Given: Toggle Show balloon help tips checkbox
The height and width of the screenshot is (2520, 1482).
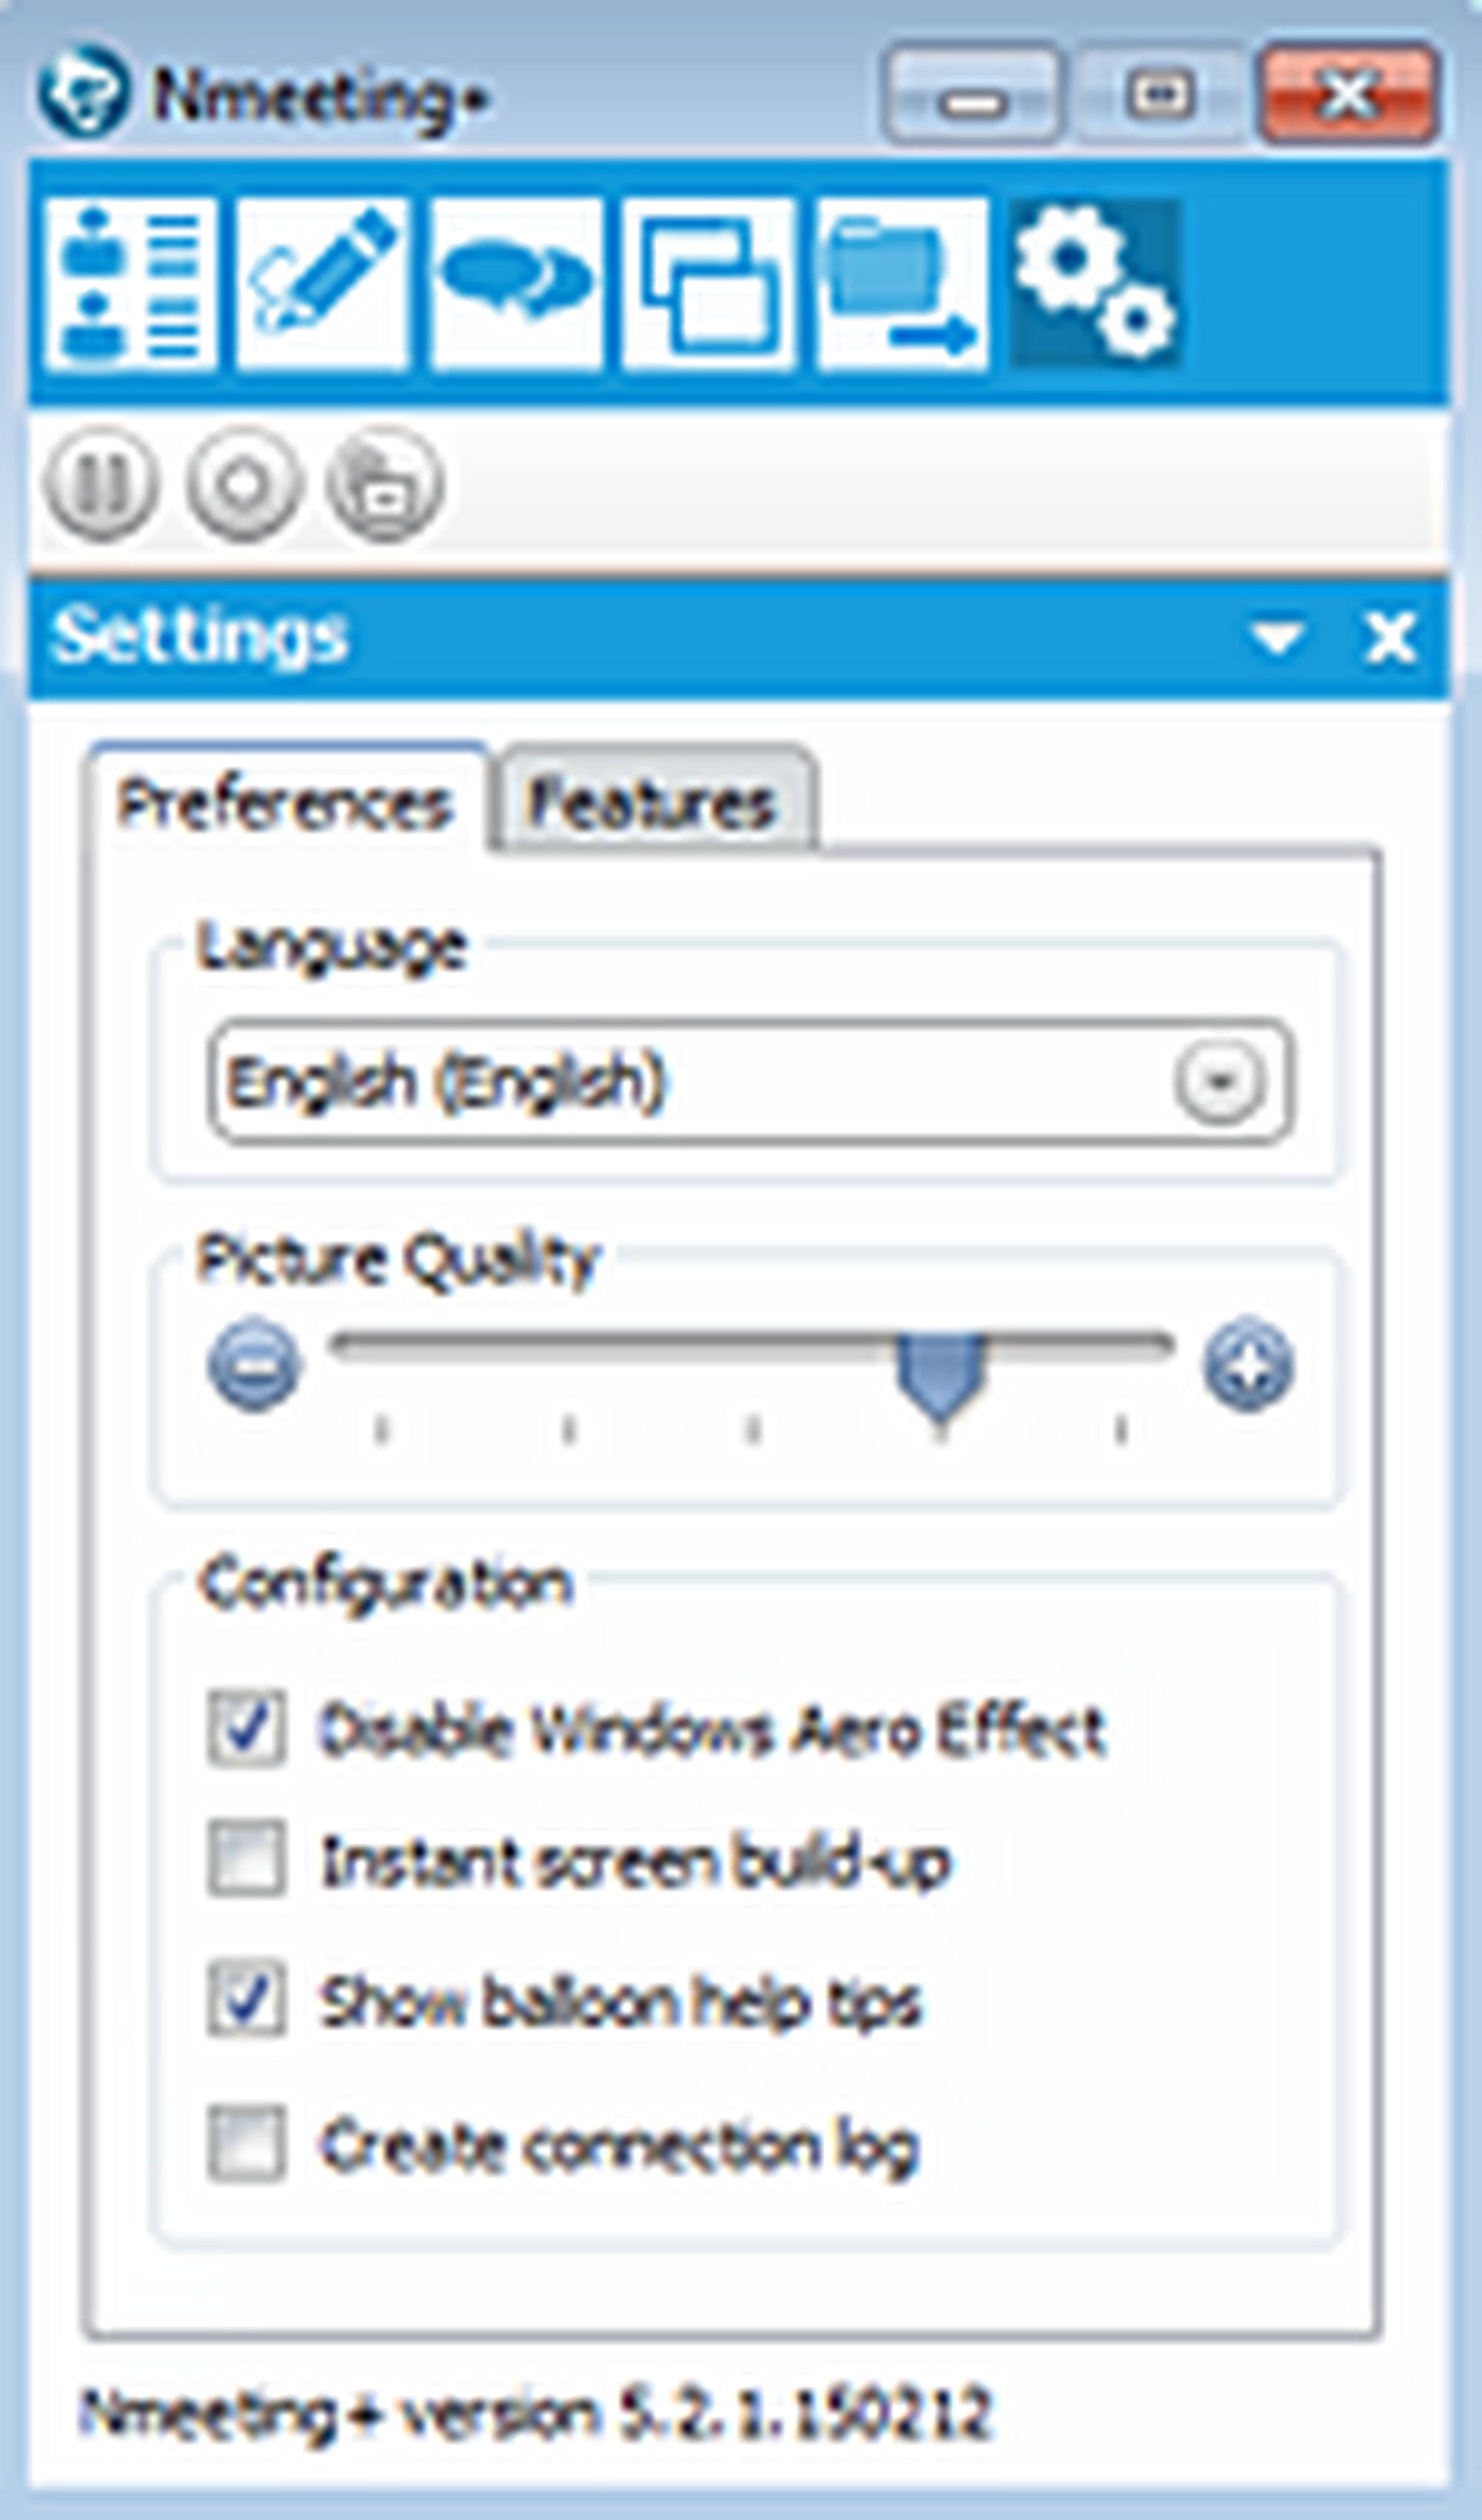Looking at the screenshot, I should [246, 2000].
